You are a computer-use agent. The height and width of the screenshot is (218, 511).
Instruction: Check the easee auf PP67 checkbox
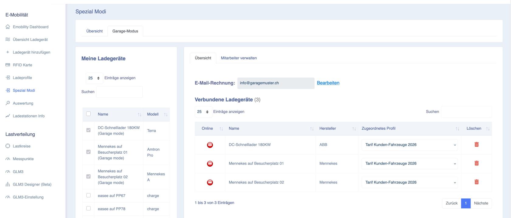(89, 195)
